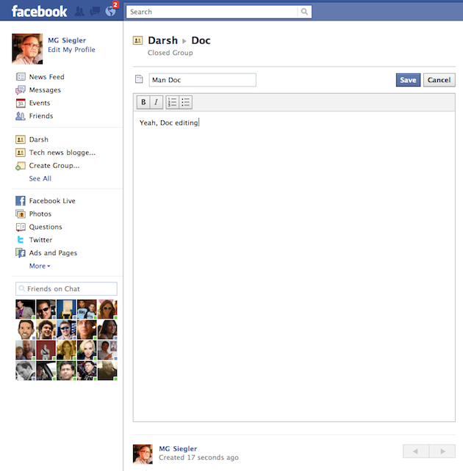Image resolution: width=463 pixels, height=471 pixels.
Task: Open chat with first friend thumbnail
Action: click(25, 309)
